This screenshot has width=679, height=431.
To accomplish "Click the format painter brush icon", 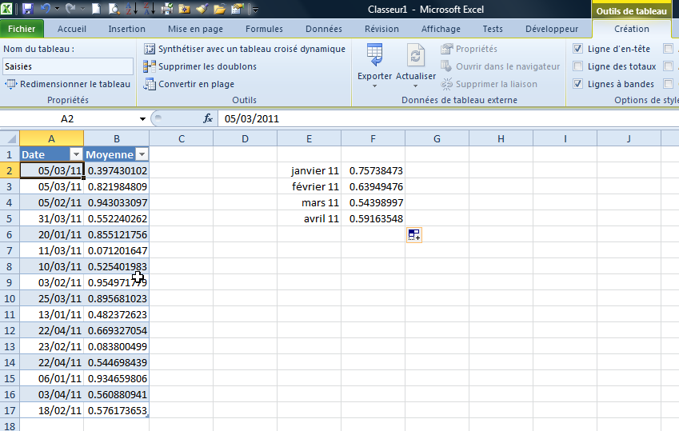I will (x=202, y=9).
